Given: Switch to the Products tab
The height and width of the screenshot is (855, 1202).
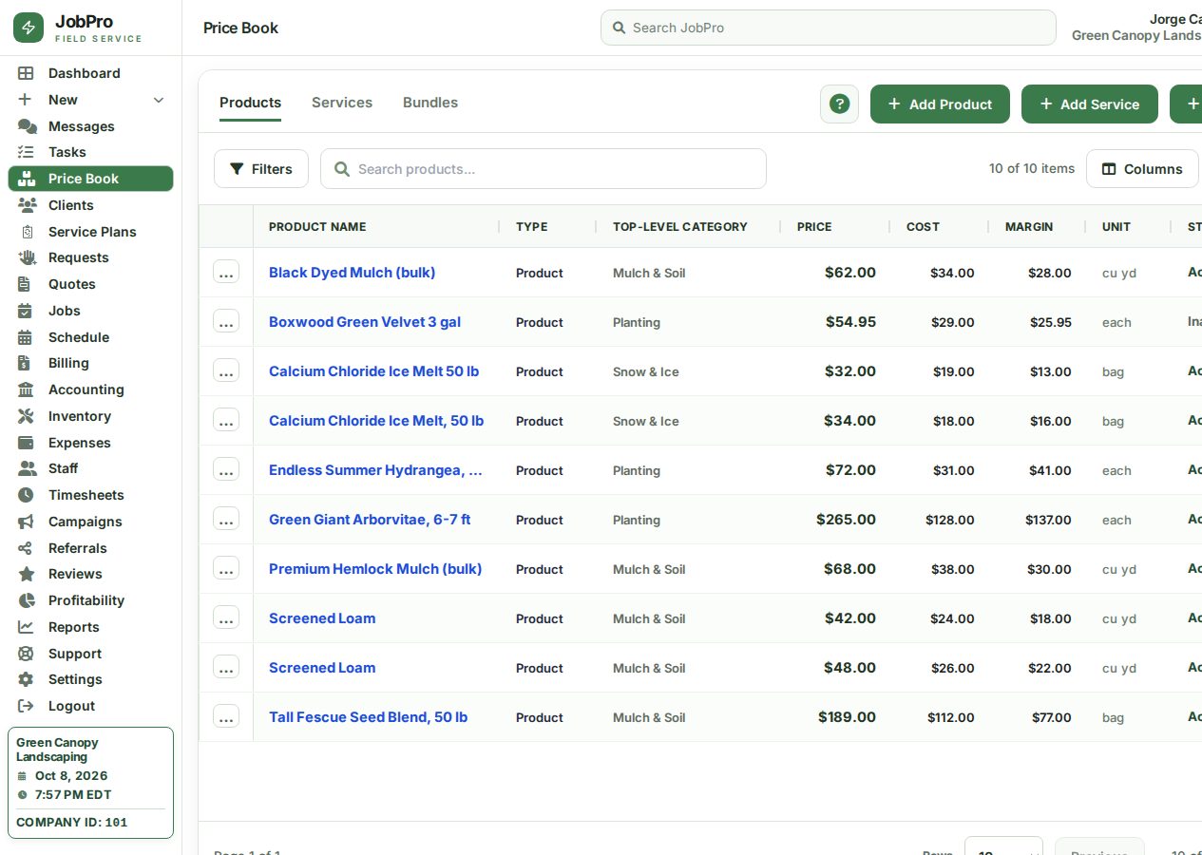Looking at the screenshot, I should click(x=250, y=103).
